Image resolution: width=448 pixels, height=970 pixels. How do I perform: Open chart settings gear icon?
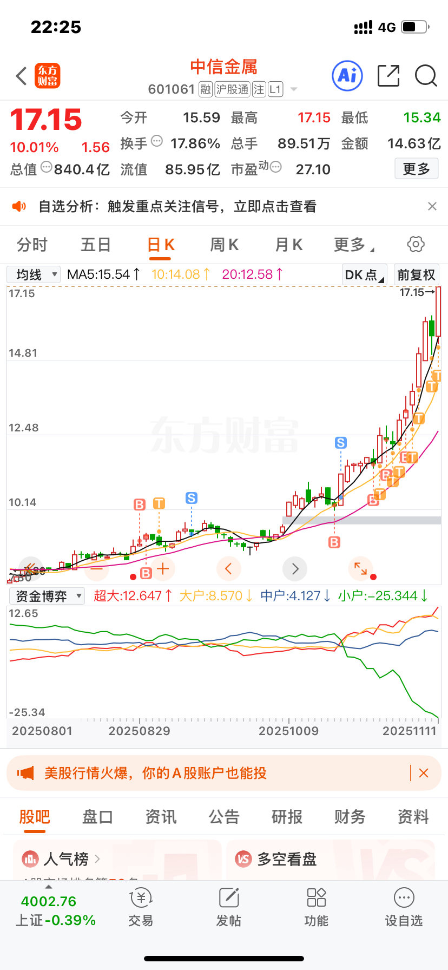[416, 244]
